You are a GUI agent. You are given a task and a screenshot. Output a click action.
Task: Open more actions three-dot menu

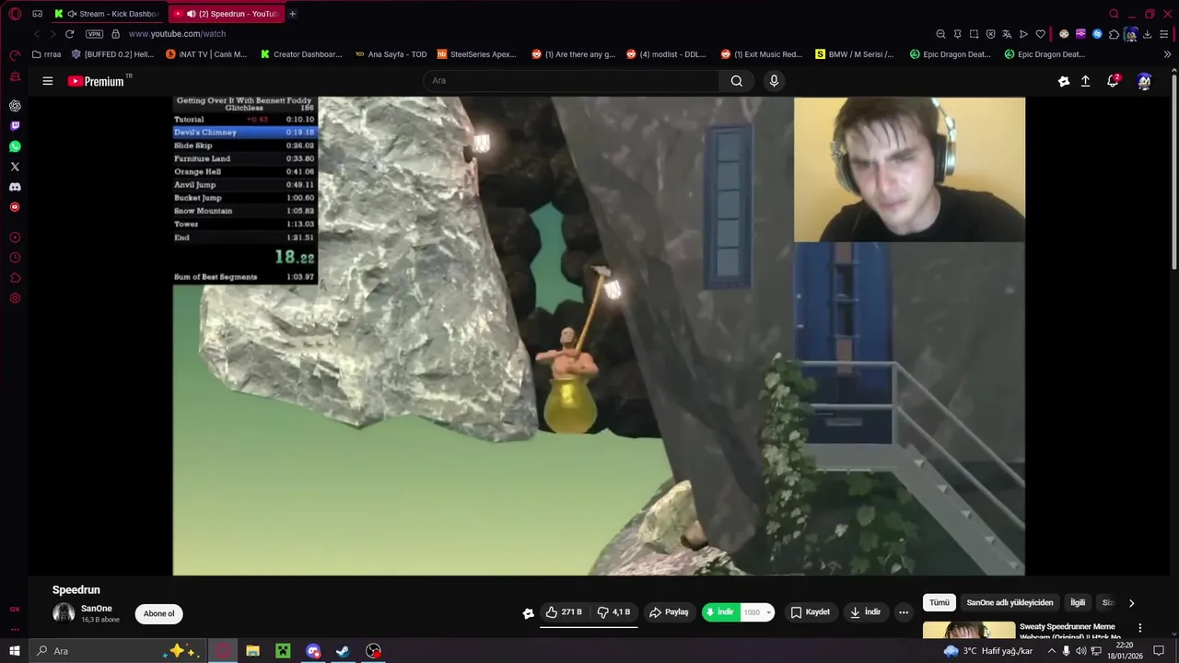[x=904, y=612]
